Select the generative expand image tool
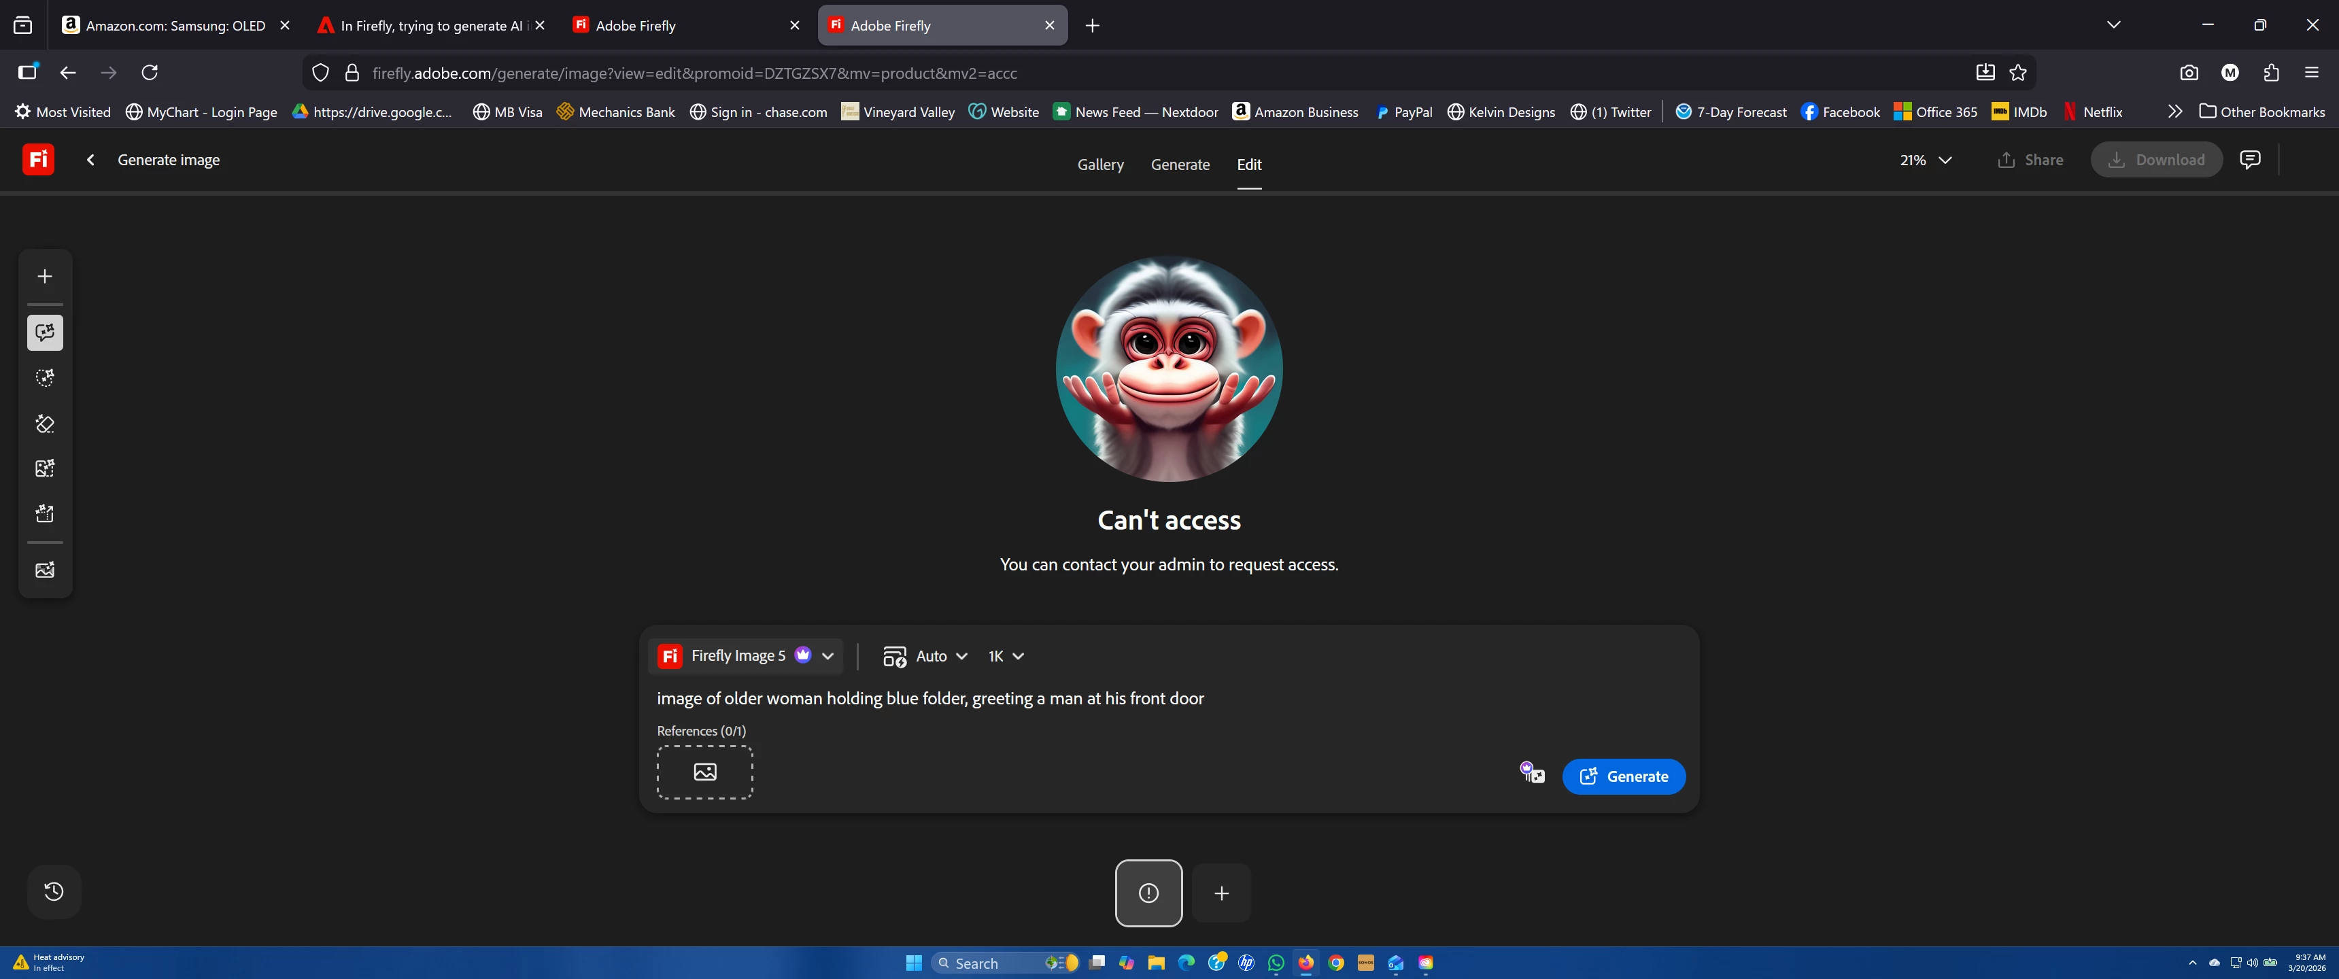Viewport: 2339px width, 979px height. click(x=44, y=468)
